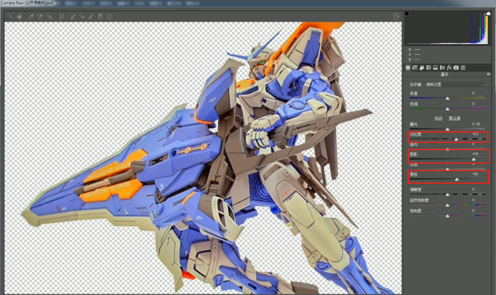This screenshot has width=496, height=295.
Task: Click the 清晰度 slider handle
Action: (x=447, y=195)
